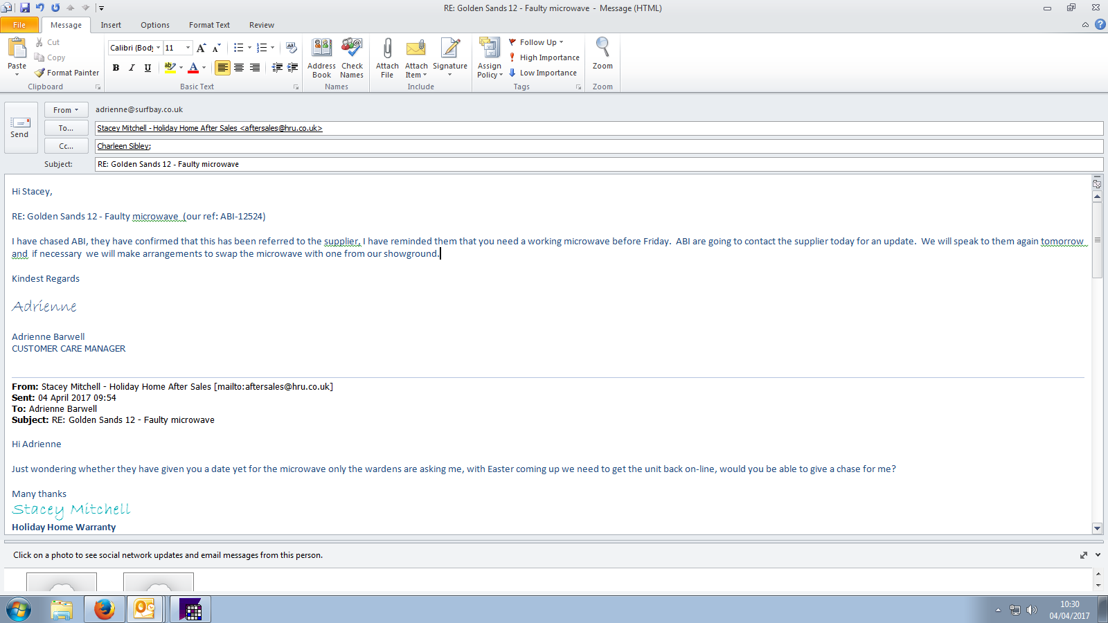Switch to the Insert tab

(111, 25)
